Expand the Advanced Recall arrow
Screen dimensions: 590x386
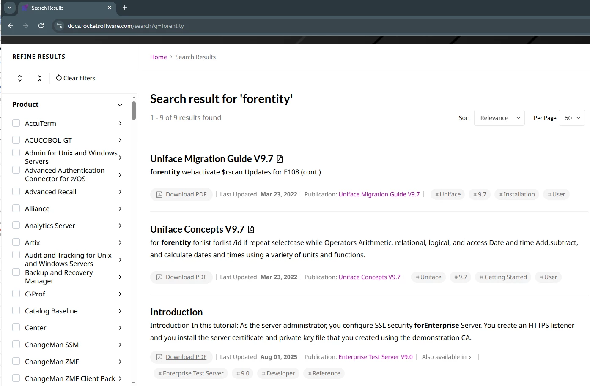coord(120,192)
